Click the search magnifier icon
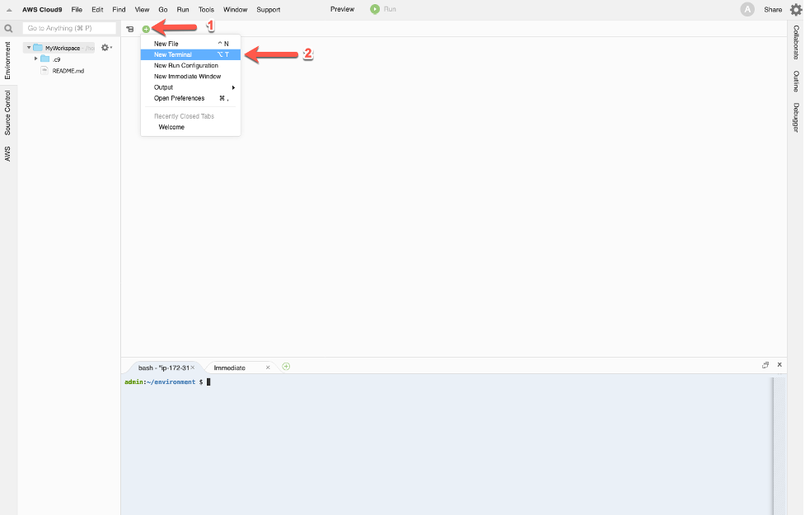Screen dimensions: 805x515 (x=9, y=28)
